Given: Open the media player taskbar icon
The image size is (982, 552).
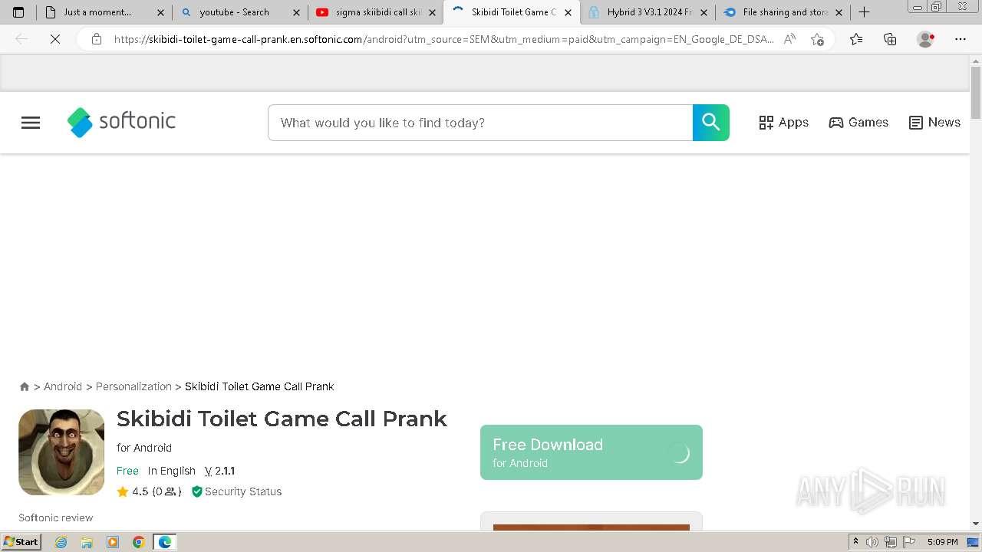Looking at the screenshot, I should click(x=113, y=542).
